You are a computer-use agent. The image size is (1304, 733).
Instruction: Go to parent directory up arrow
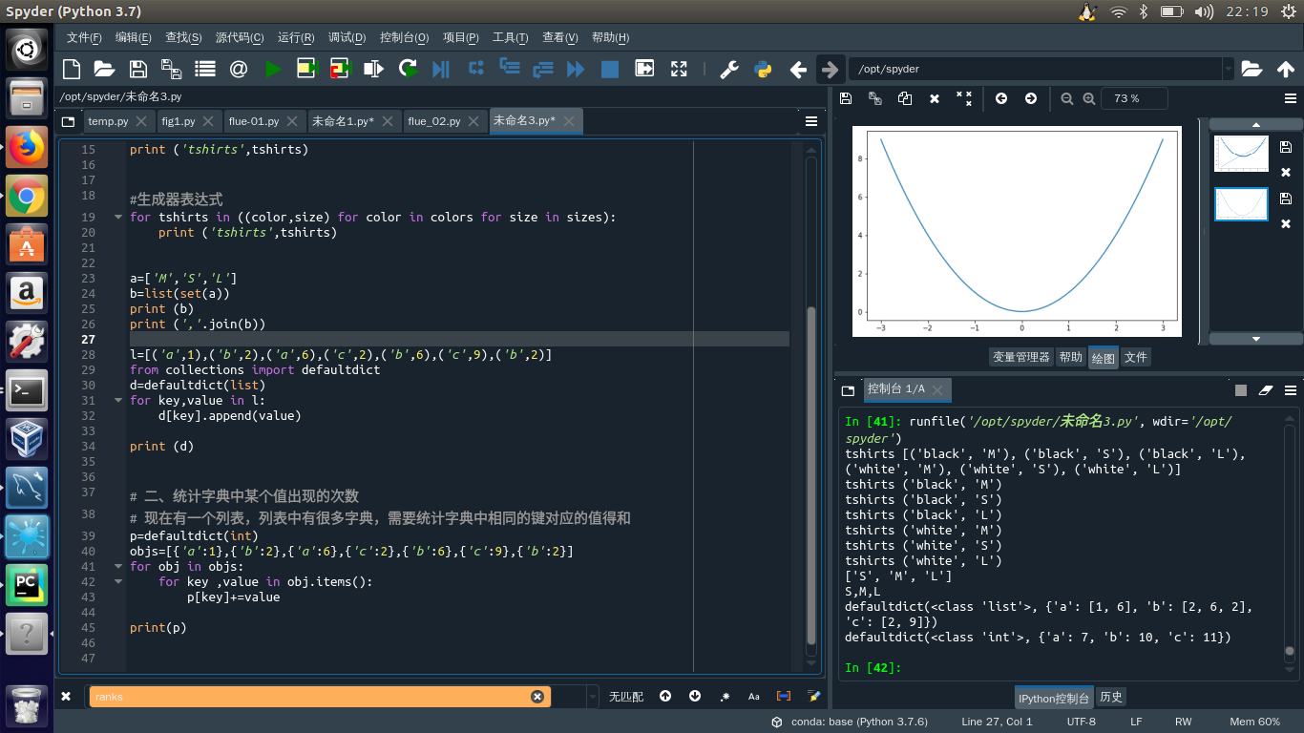(1285, 69)
